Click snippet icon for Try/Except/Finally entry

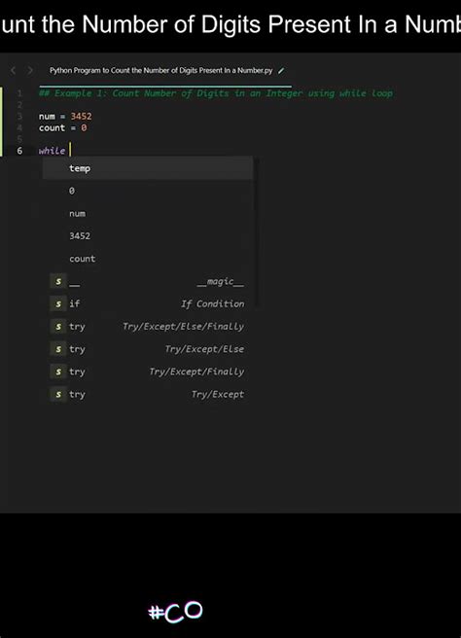58,372
